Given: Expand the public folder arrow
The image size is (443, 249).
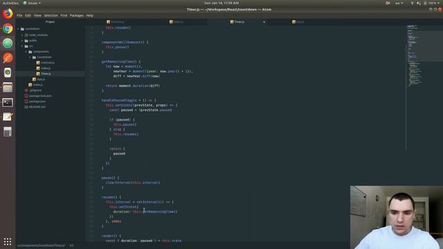Looking at the screenshot, I should (x=22, y=41).
